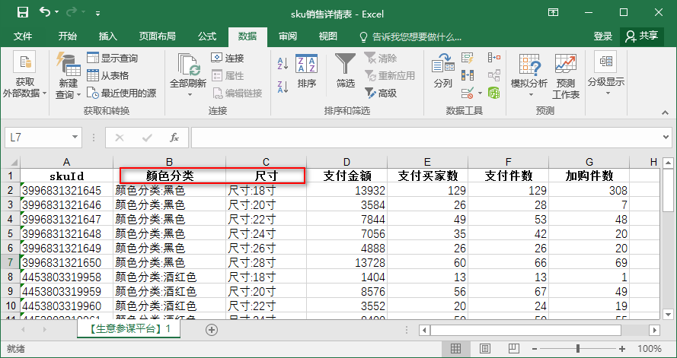The height and width of the screenshot is (358, 677).
Task: Switch to Page Layout view icon
Action: pos(484,349)
